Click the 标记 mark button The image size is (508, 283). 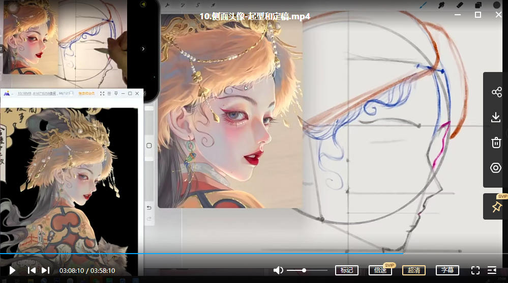tap(346, 270)
